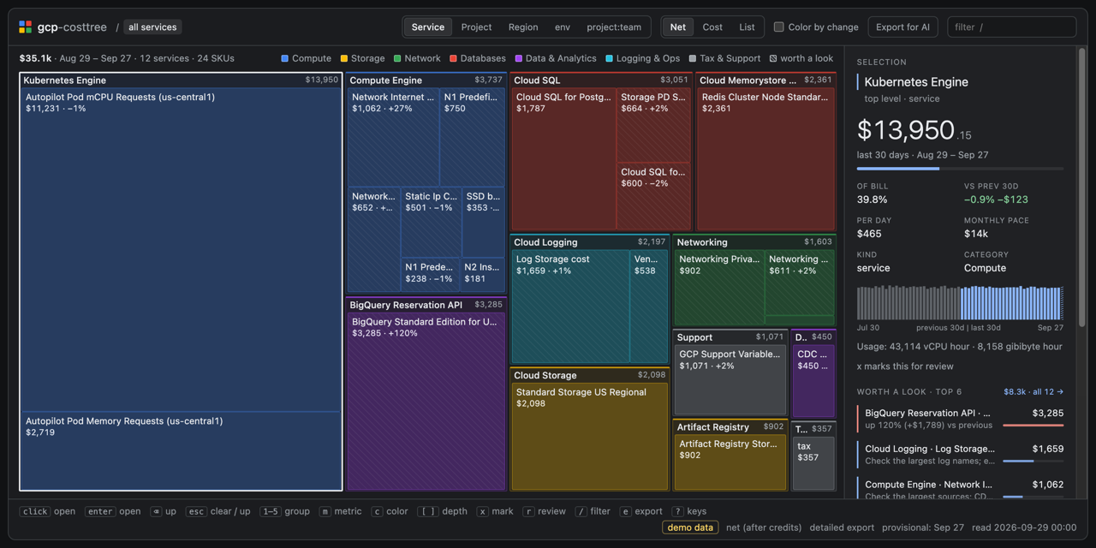Open the Kubernetes Engine treemap header
Viewport: 1096px width, 548px height.
coord(181,80)
